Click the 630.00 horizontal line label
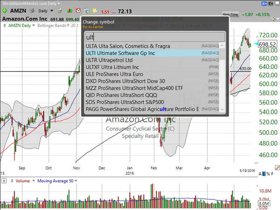Viewport: 280px width, 210px height. [x=245, y=69]
